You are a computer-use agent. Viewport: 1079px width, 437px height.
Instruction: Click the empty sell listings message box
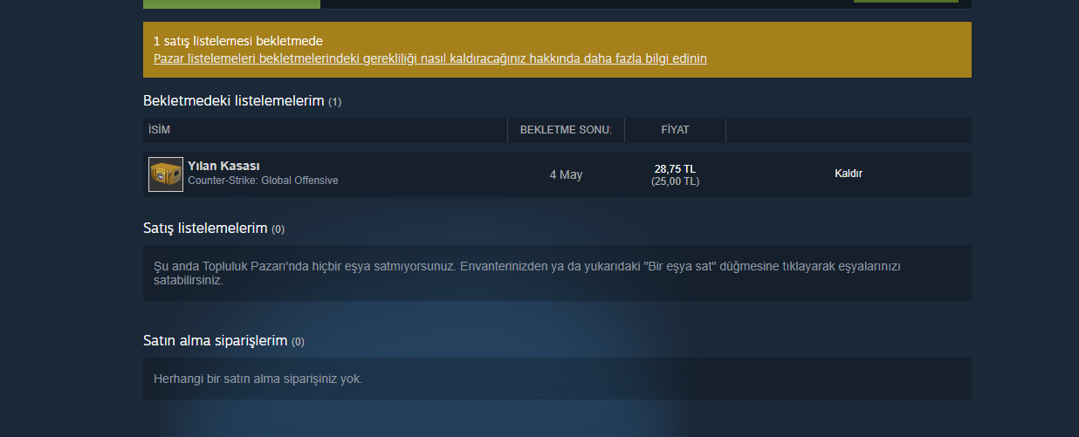click(x=557, y=273)
